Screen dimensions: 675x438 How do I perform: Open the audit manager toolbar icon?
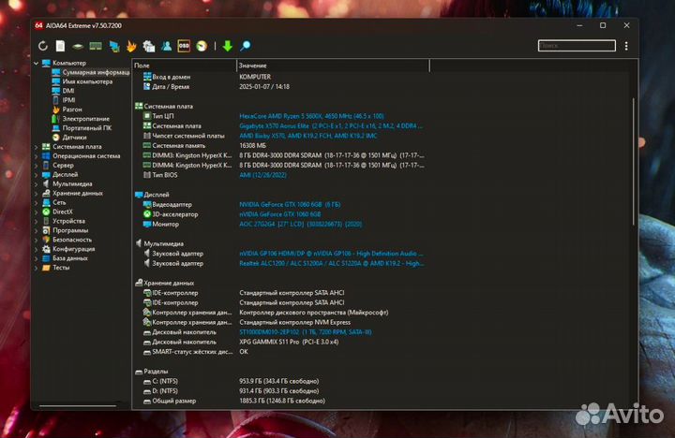149,46
